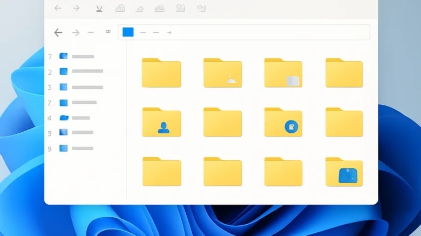Click the blue icon of sidebar row 9
Viewport: 421px width, 236px height.
63,148
